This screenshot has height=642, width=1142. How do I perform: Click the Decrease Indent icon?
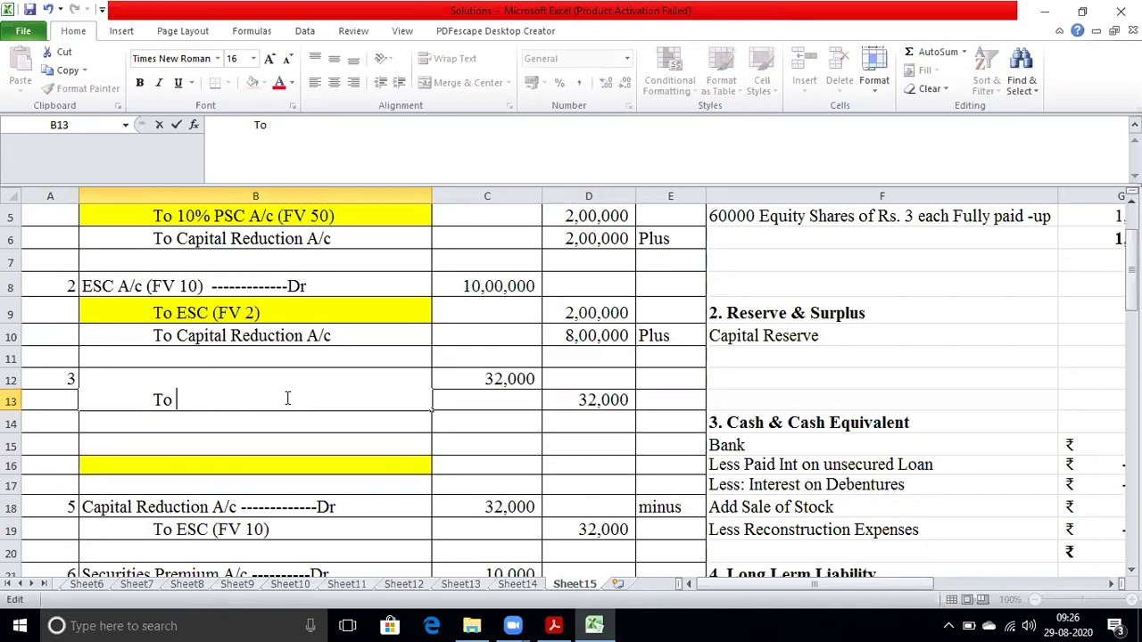[x=380, y=83]
